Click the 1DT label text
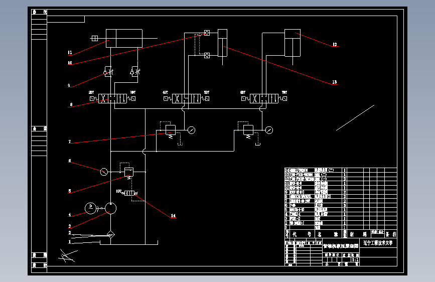The width and height of the screenshot is (435, 282). point(119,191)
